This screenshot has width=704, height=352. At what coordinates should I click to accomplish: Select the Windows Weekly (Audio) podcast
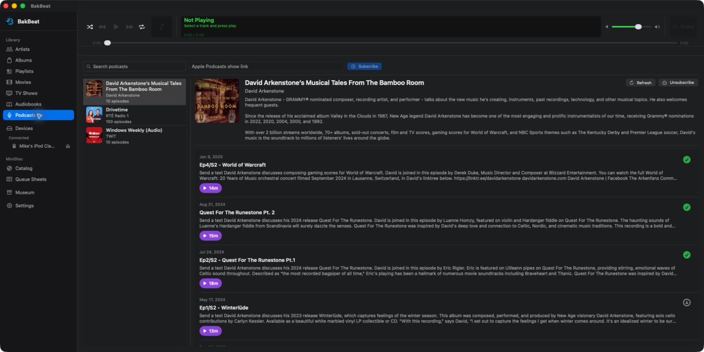(134, 136)
